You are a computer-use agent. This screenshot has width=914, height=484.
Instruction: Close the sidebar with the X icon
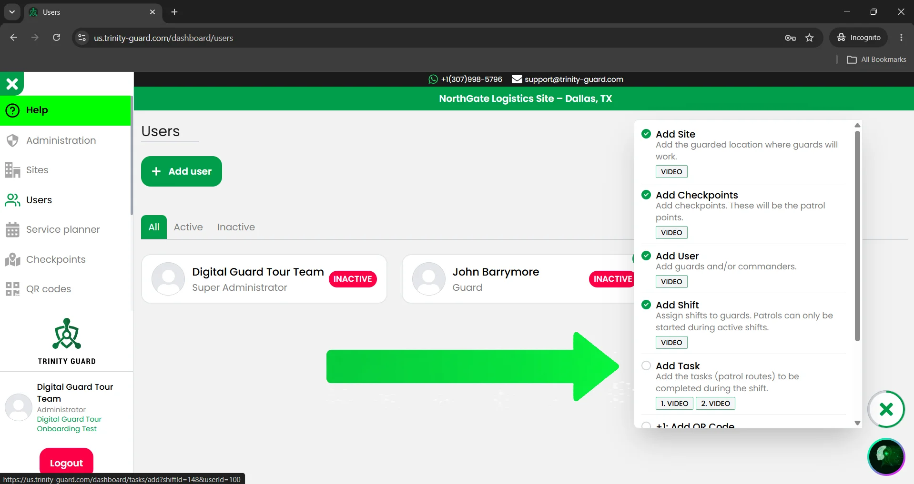pyautogui.click(x=12, y=84)
